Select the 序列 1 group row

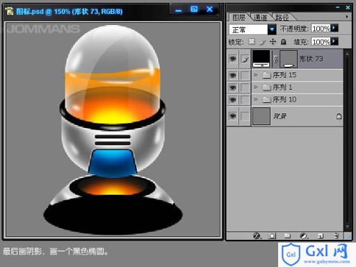click(298, 88)
